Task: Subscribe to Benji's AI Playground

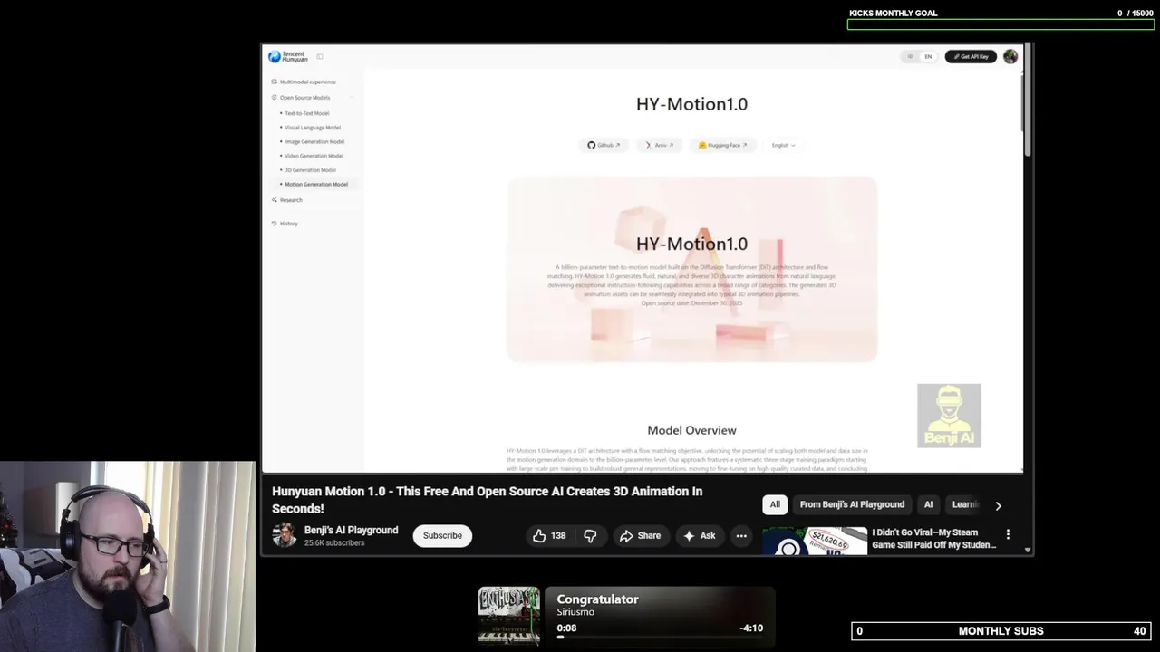Action: click(442, 535)
